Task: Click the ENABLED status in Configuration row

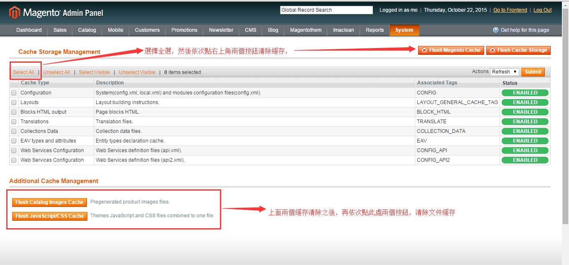Action: pos(525,93)
